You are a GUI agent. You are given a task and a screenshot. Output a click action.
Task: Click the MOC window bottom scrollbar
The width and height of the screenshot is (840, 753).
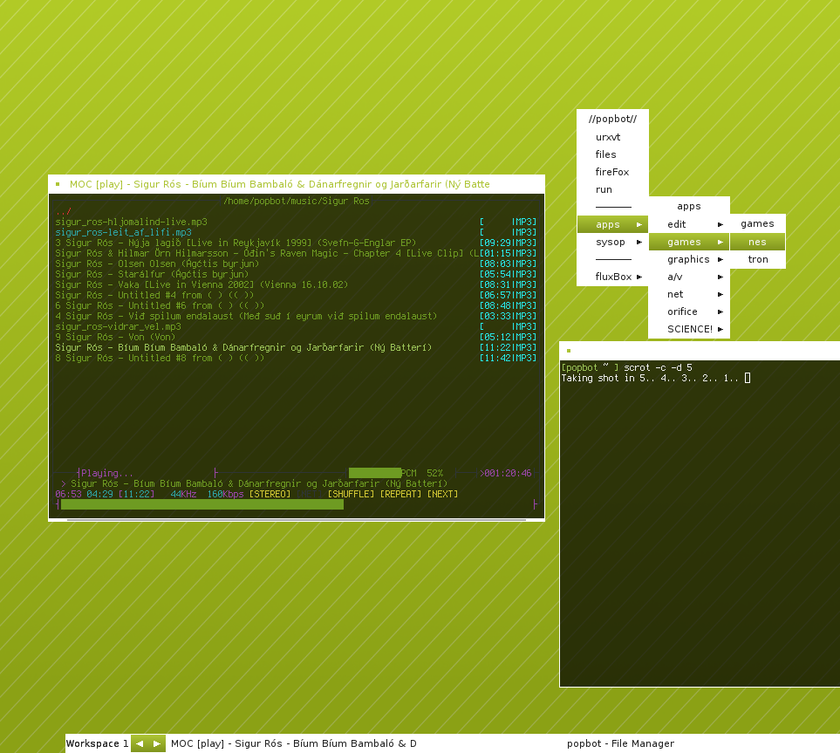click(x=297, y=519)
